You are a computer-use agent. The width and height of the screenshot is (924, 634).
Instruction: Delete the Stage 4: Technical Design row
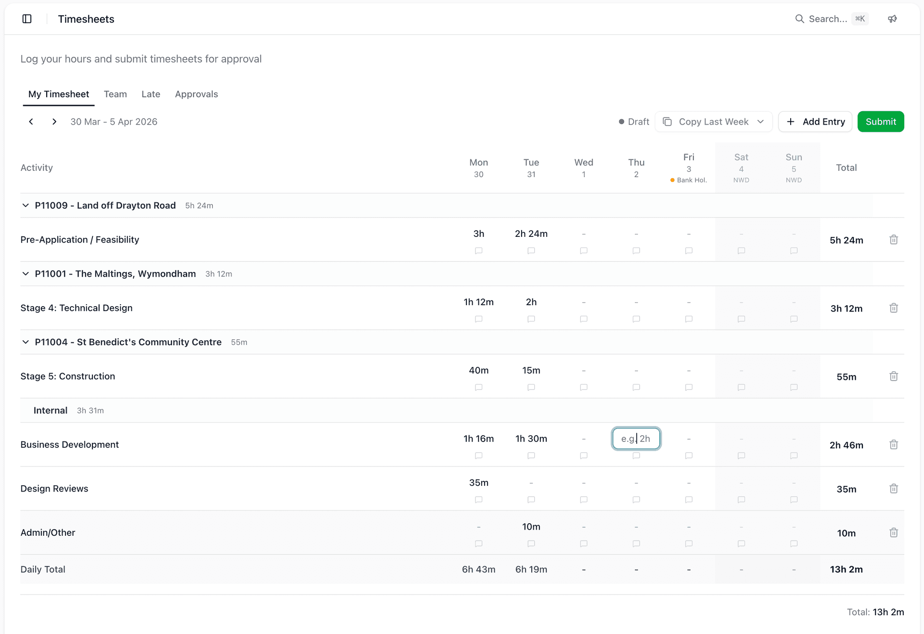click(x=893, y=308)
